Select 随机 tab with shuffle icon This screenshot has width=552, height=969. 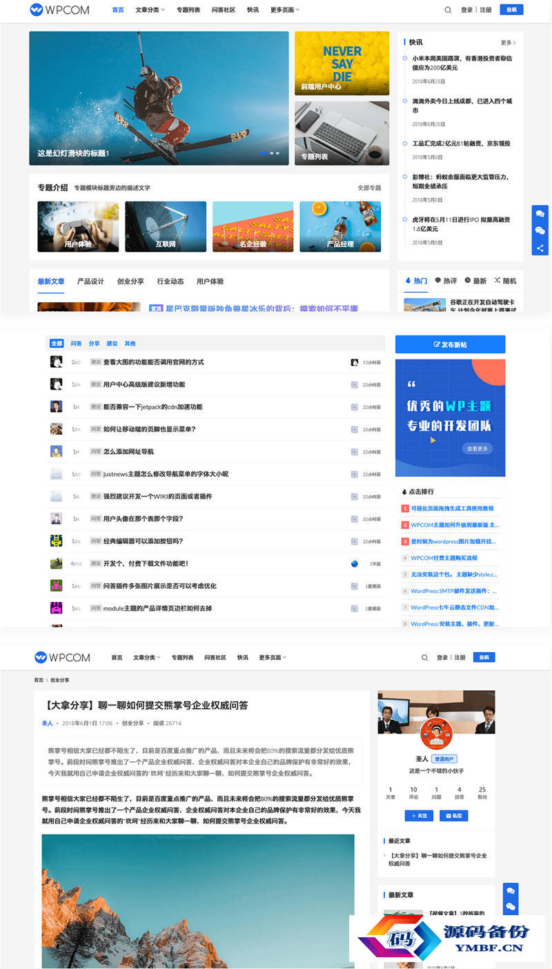[505, 281]
